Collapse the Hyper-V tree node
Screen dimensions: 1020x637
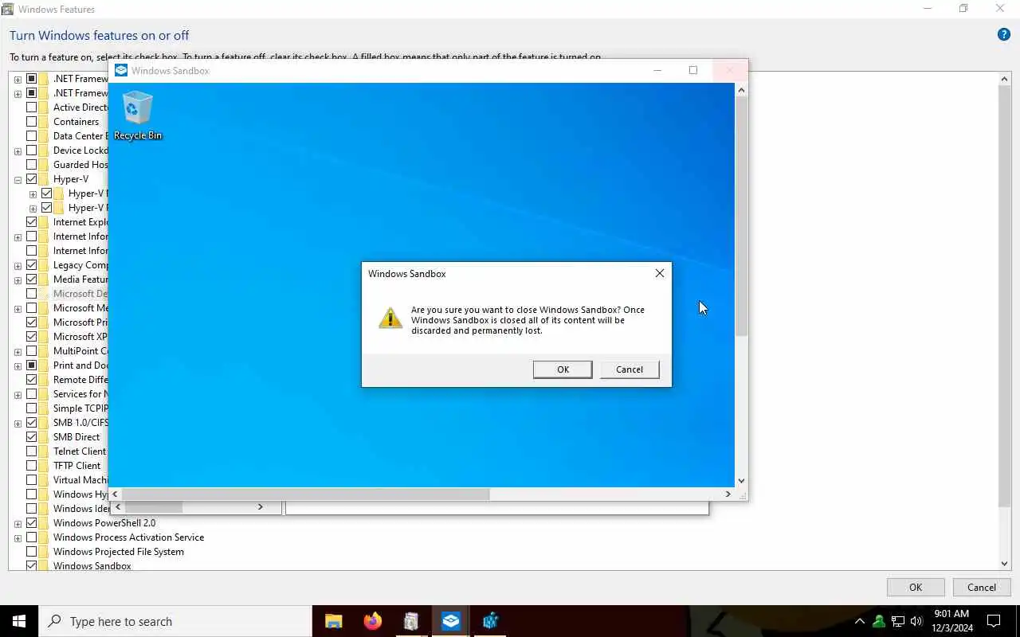pyautogui.click(x=18, y=179)
